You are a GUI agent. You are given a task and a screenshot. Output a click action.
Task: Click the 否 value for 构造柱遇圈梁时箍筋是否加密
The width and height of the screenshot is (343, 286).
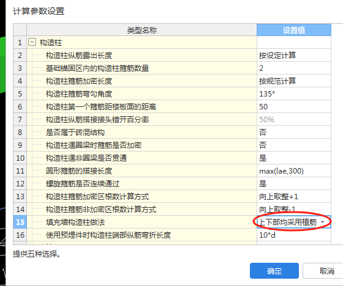[294, 145]
